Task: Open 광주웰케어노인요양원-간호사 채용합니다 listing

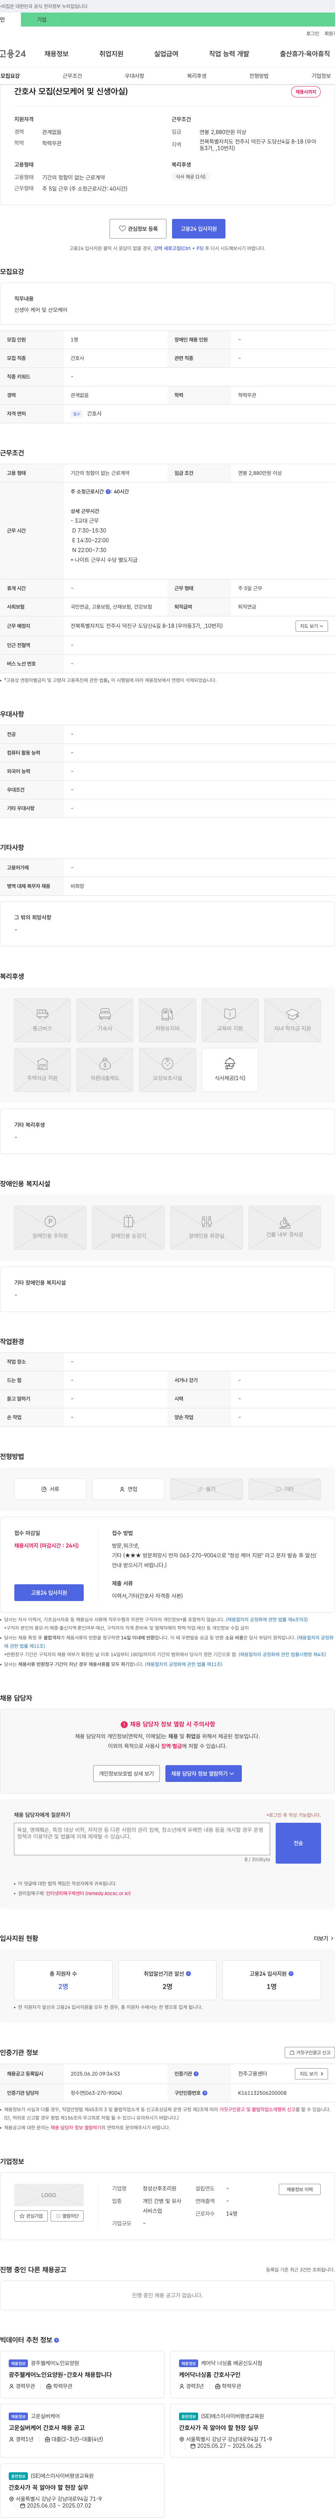Action: (61, 2374)
